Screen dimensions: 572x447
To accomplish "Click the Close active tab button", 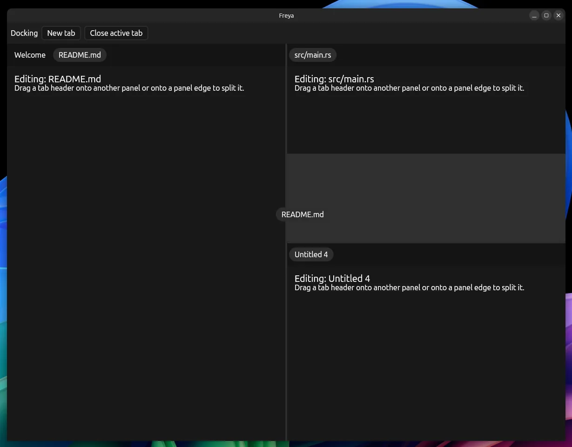I will pos(116,33).
